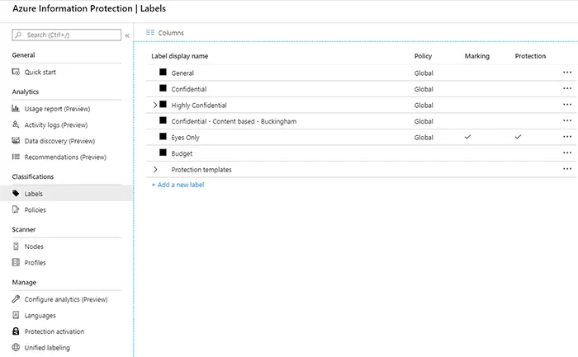Open Languages settings
The width and height of the screenshot is (578, 357).
[x=40, y=316]
